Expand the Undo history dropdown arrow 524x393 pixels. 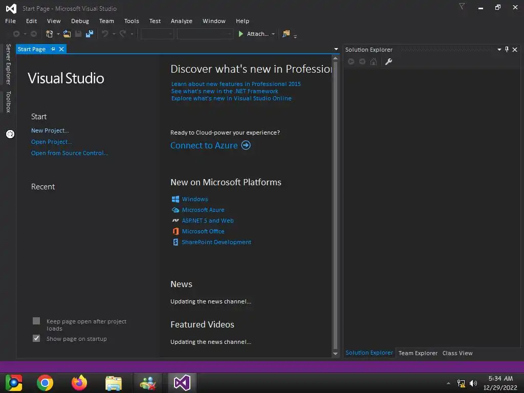pos(114,34)
